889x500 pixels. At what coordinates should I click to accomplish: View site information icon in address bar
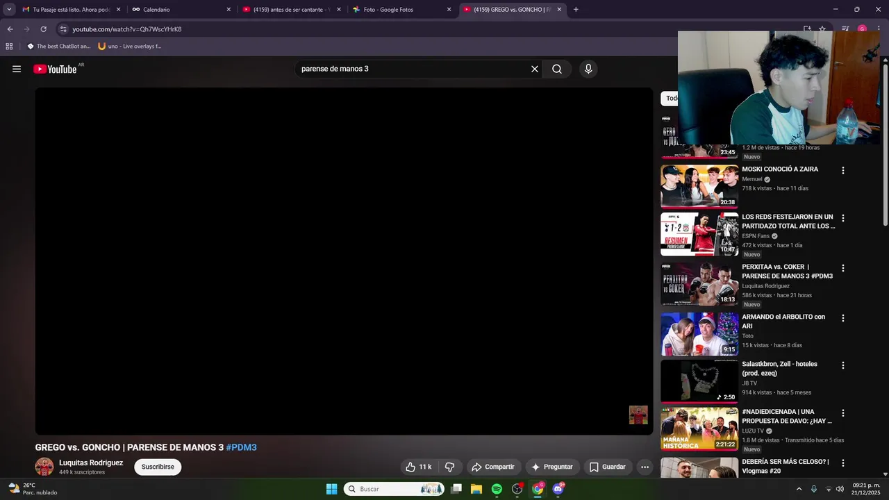point(63,29)
